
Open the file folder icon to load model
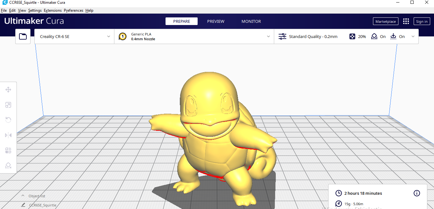click(23, 36)
